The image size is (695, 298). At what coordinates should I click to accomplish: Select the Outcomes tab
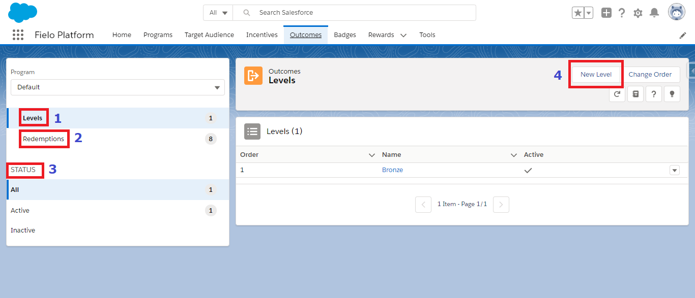(x=306, y=35)
